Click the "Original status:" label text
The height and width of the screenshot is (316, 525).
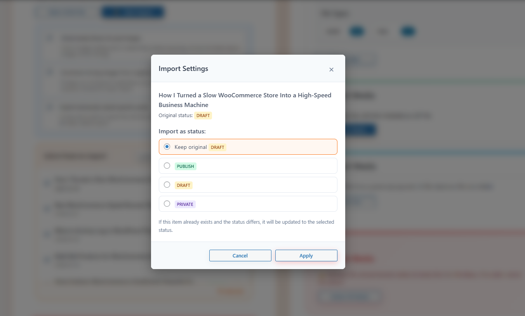tap(176, 116)
